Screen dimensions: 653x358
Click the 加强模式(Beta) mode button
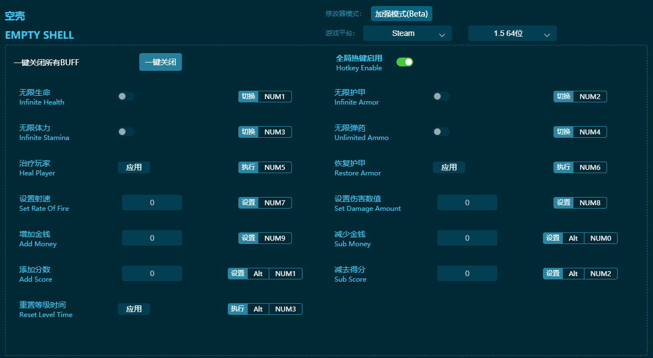(401, 14)
